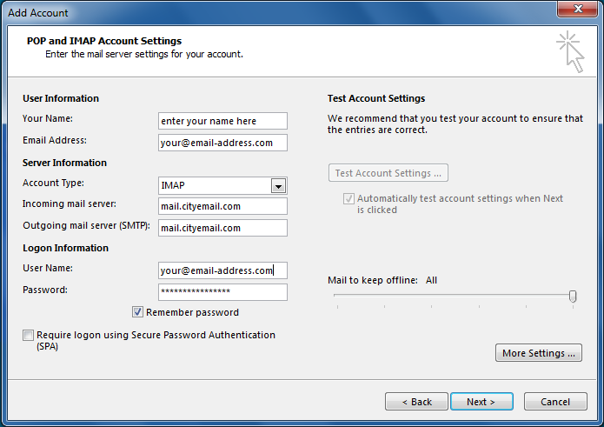Click the Mail to keep offline slider handle
The height and width of the screenshot is (427, 604).
point(573,297)
